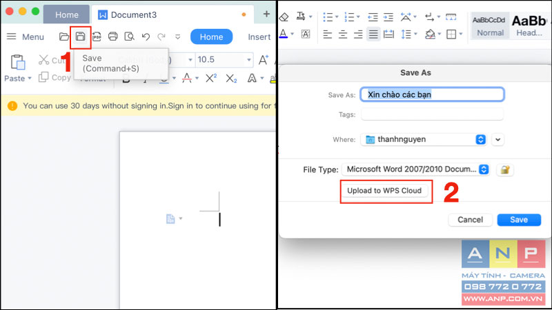Open the Menu label
The width and height of the screenshot is (552, 310).
pos(33,37)
